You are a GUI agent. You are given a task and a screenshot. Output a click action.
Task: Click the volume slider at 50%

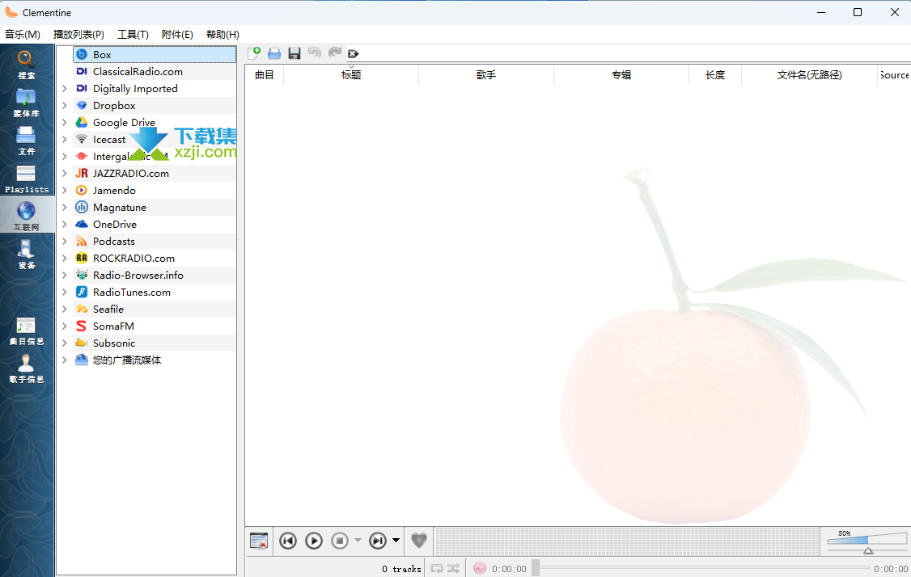867,541
